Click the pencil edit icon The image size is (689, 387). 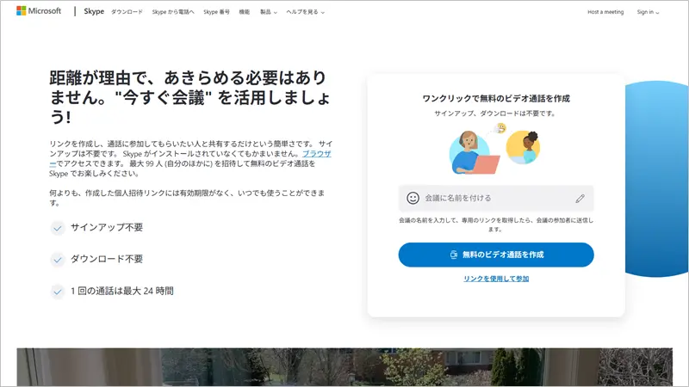click(x=580, y=199)
